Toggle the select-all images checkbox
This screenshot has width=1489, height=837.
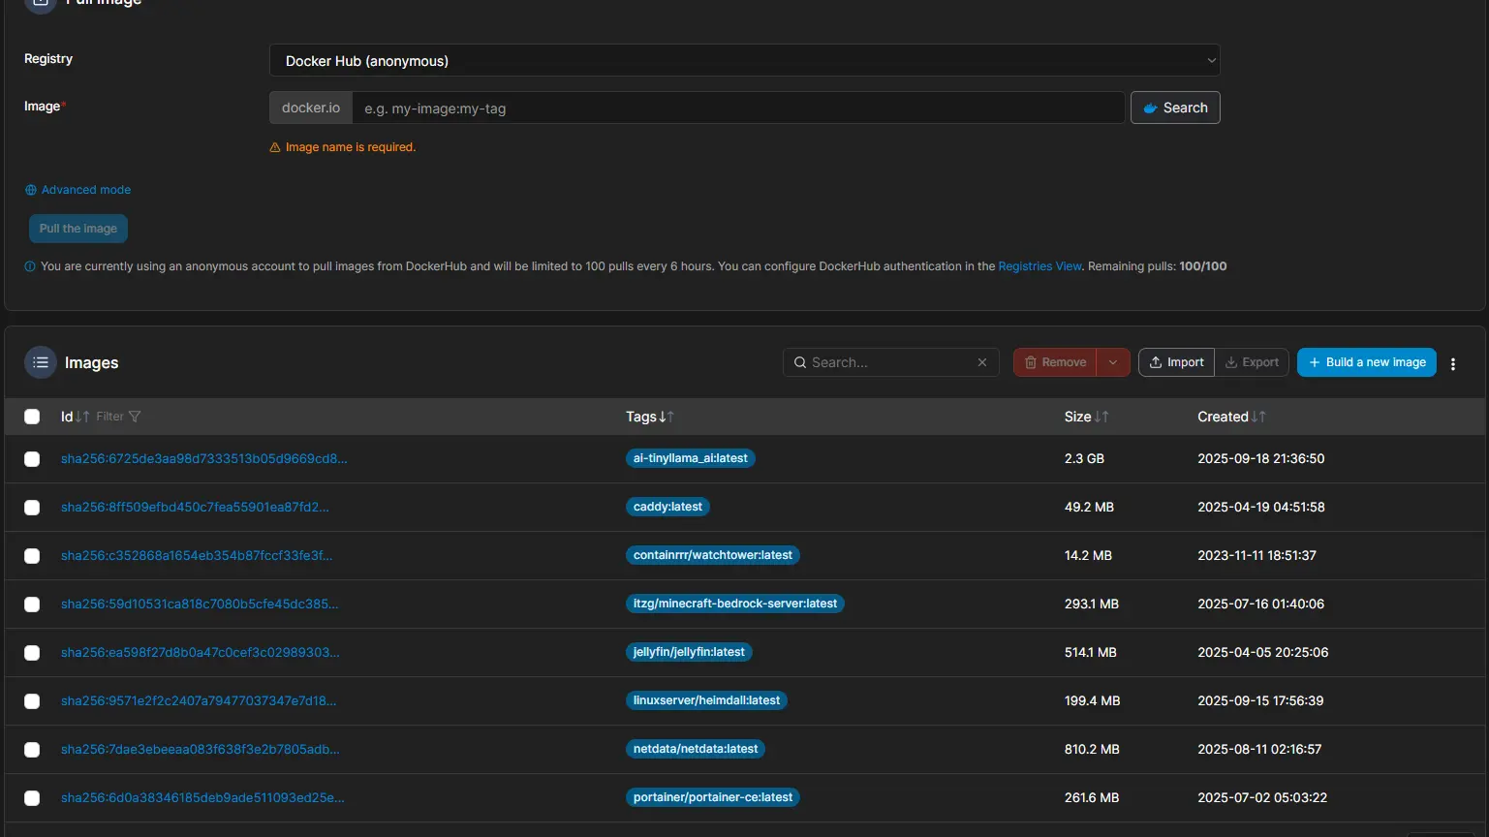(32, 417)
